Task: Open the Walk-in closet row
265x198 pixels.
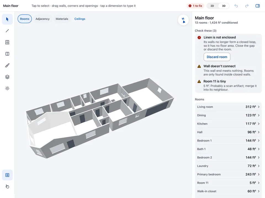Action: [x=228, y=191]
